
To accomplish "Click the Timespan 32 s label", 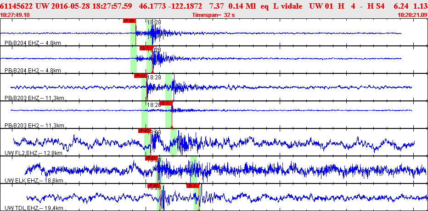I will (214, 15).
